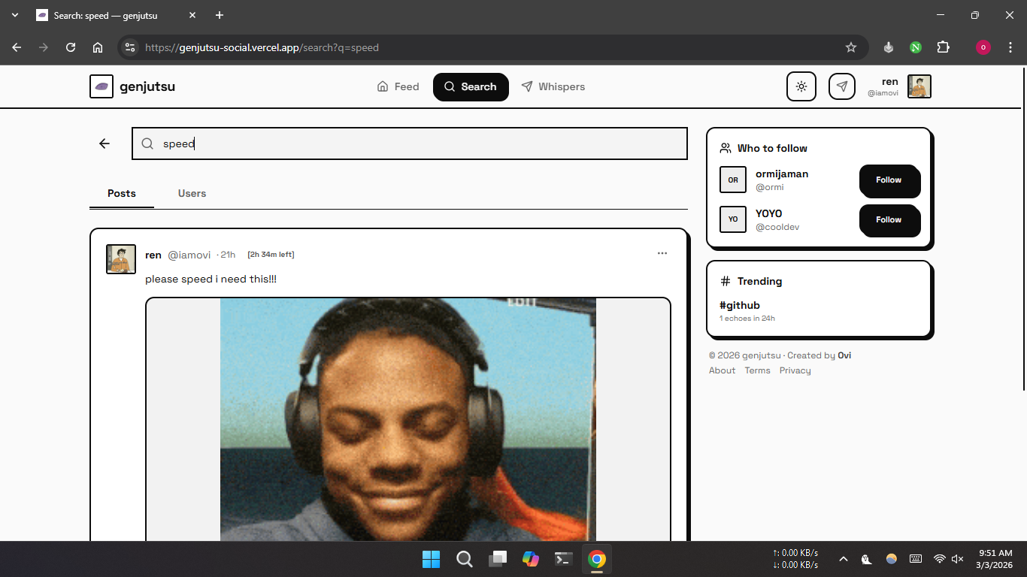The height and width of the screenshot is (577, 1027).
Task: Navigate back in the browser
Action: pos(17,47)
